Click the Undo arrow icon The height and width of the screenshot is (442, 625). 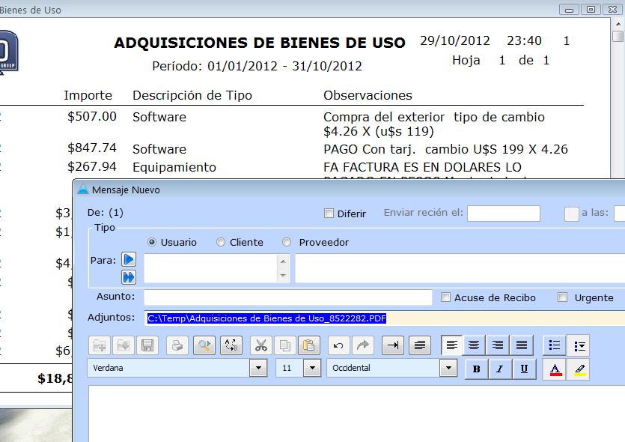(x=339, y=345)
